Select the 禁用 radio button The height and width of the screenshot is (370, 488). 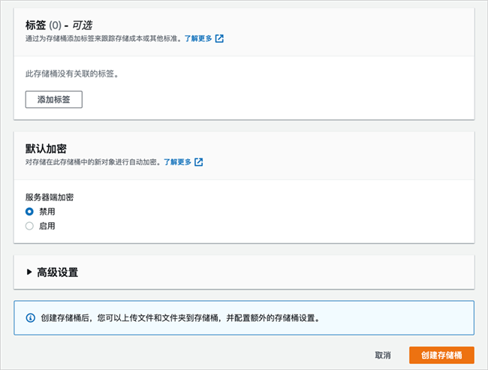29,212
